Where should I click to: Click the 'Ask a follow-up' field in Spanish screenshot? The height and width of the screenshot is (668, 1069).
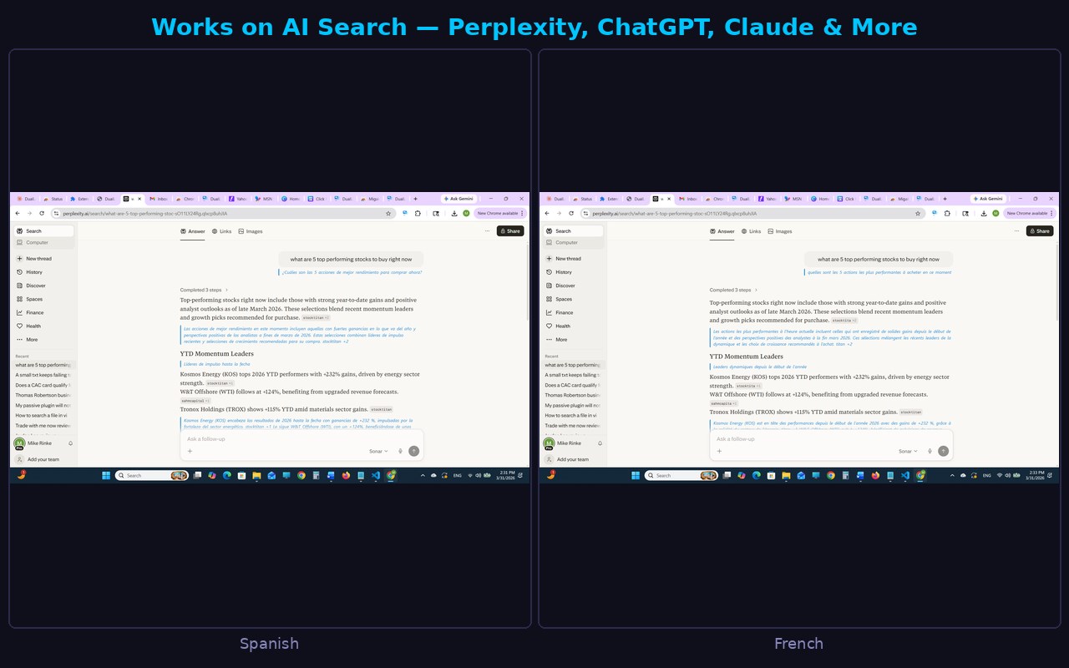pyautogui.click(x=301, y=439)
